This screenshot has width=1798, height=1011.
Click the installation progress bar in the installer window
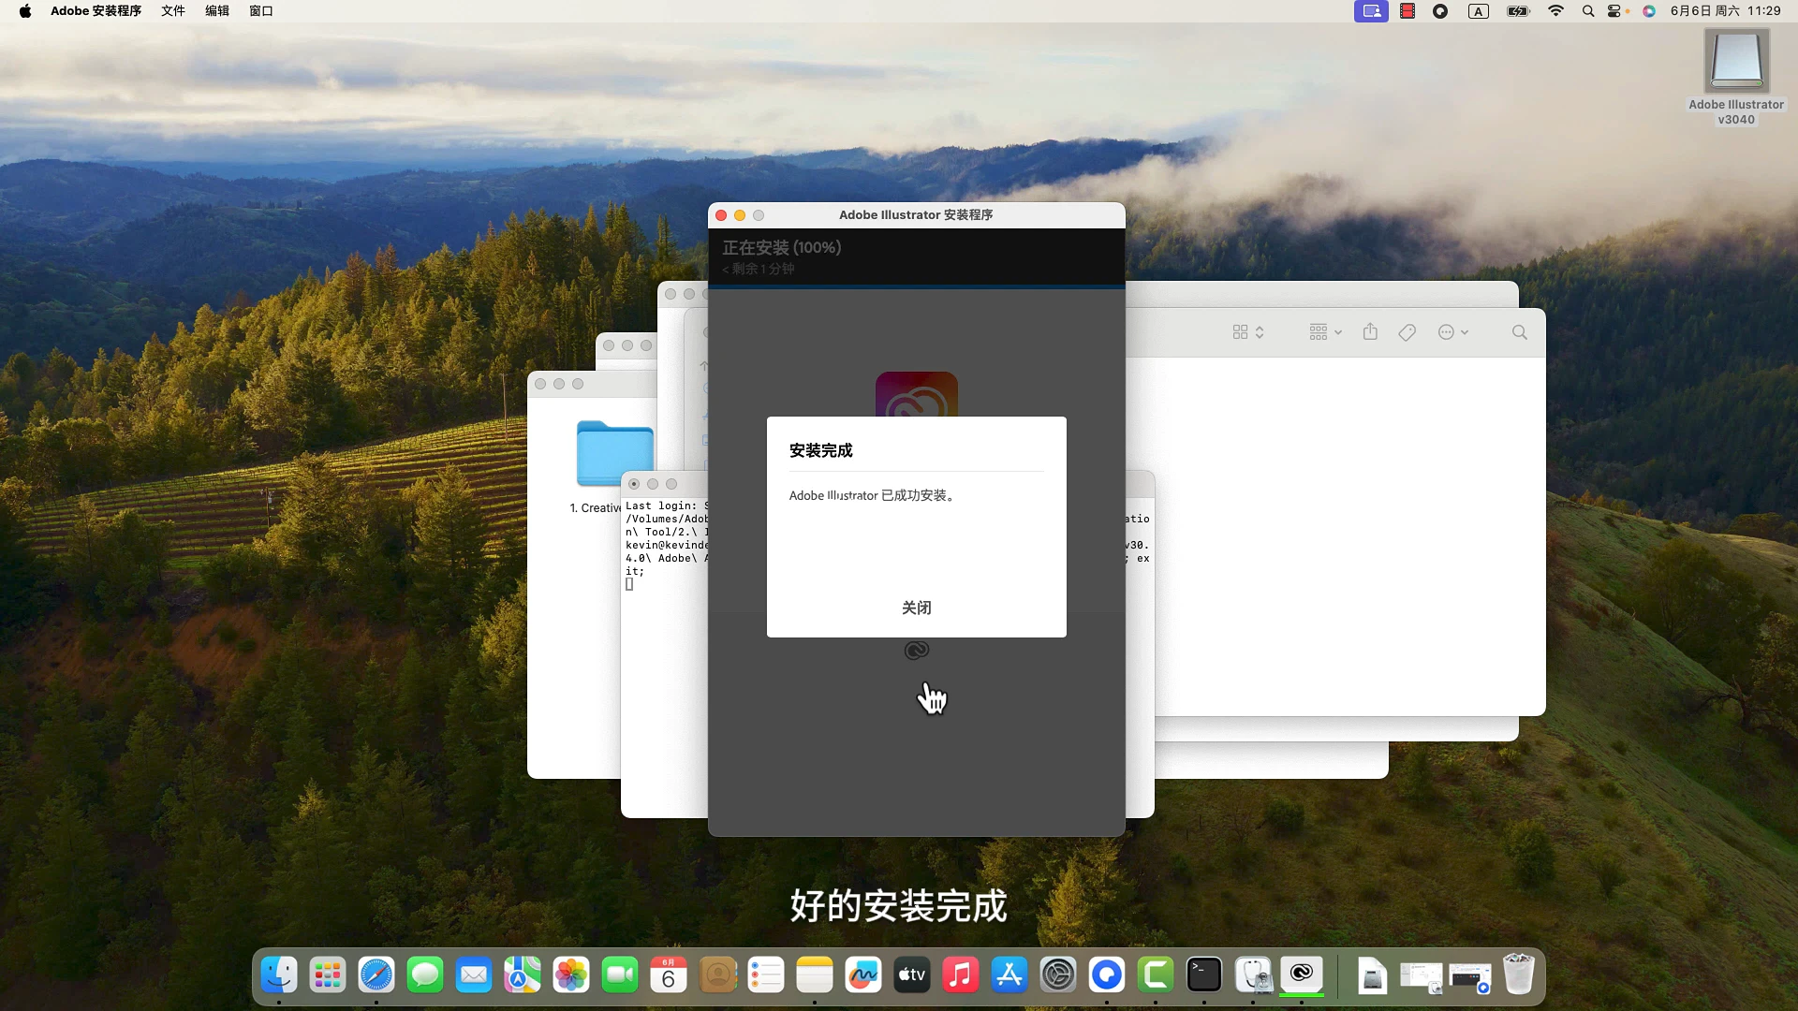click(917, 286)
